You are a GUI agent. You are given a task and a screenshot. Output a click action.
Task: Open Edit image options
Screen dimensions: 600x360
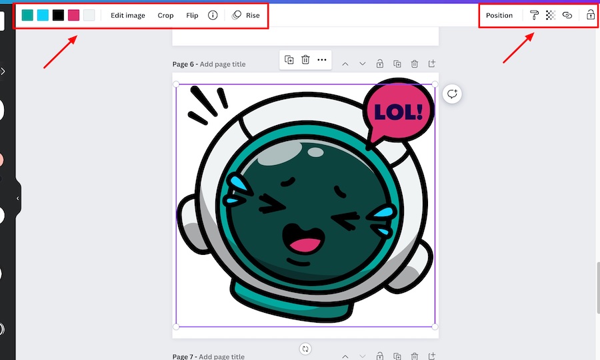point(128,15)
